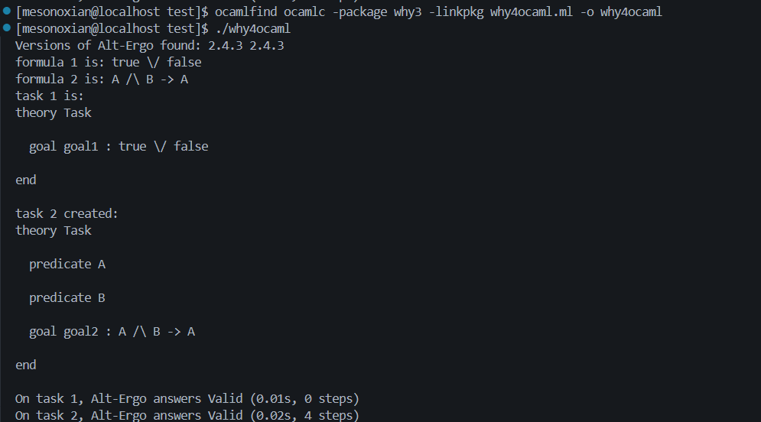Click the "./why4ocaml" run command text
The width and height of the screenshot is (761, 422).
(x=252, y=28)
